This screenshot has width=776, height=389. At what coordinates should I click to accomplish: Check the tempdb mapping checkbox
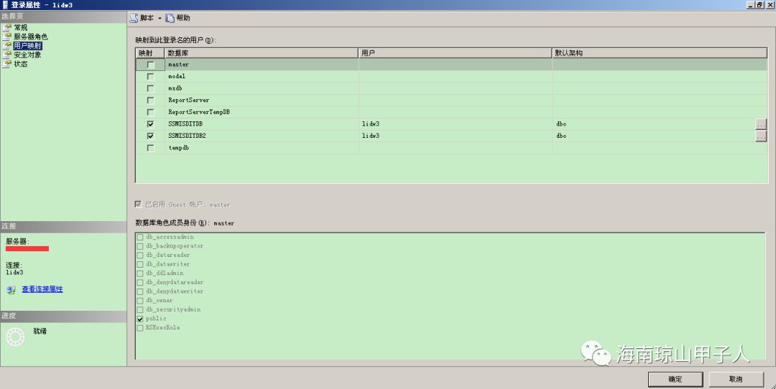tap(150, 148)
